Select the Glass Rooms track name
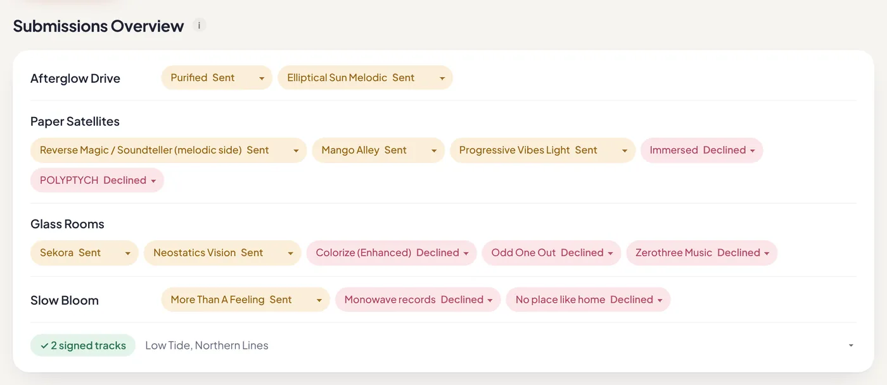Image resolution: width=887 pixels, height=385 pixels. (x=67, y=224)
